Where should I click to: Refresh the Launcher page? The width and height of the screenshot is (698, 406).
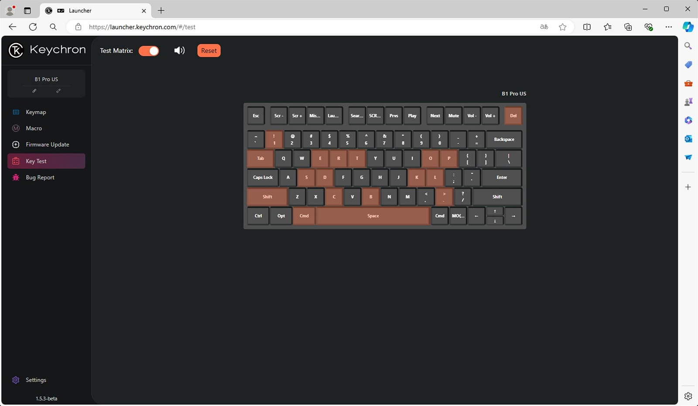click(33, 27)
